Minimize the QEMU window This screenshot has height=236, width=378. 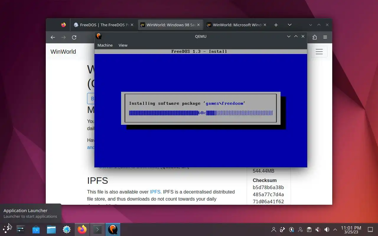point(289,36)
